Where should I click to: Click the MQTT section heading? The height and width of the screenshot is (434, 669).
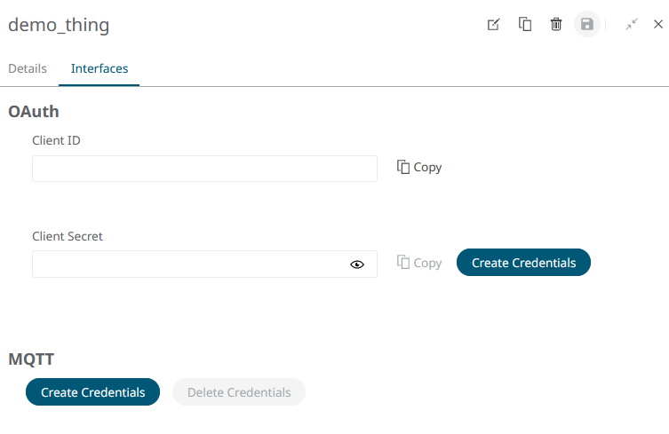point(31,359)
